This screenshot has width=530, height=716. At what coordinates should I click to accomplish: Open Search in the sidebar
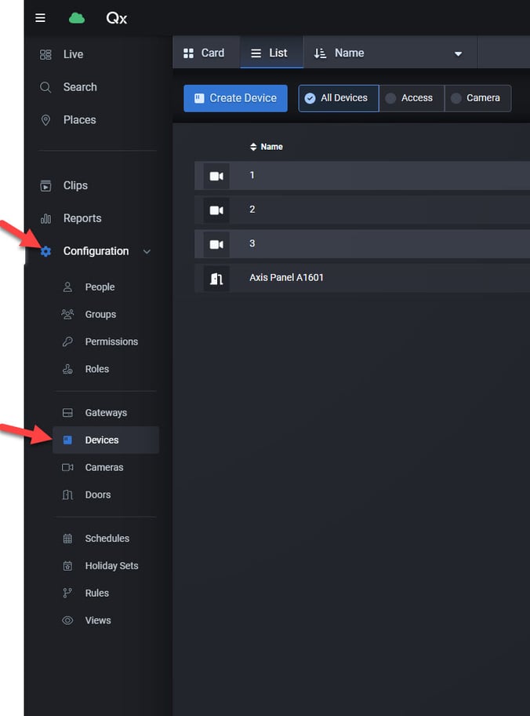pyautogui.click(x=80, y=87)
